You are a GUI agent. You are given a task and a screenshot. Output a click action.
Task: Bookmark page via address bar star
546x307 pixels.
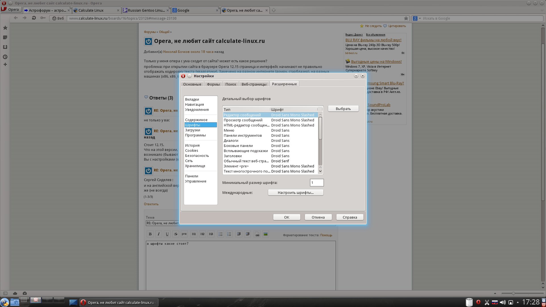406,18
